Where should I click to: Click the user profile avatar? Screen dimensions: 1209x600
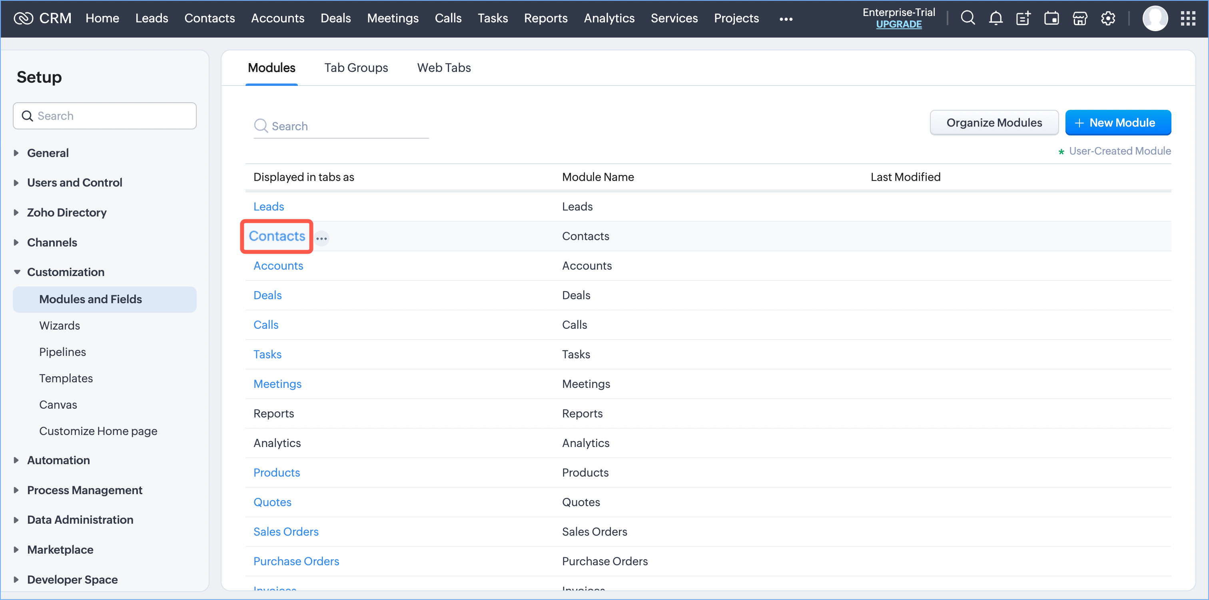(1155, 18)
